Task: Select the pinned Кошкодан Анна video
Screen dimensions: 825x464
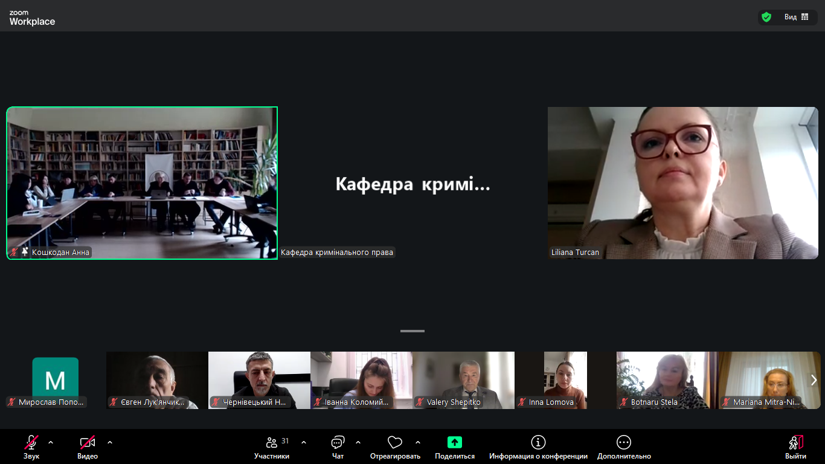Action: click(x=142, y=183)
